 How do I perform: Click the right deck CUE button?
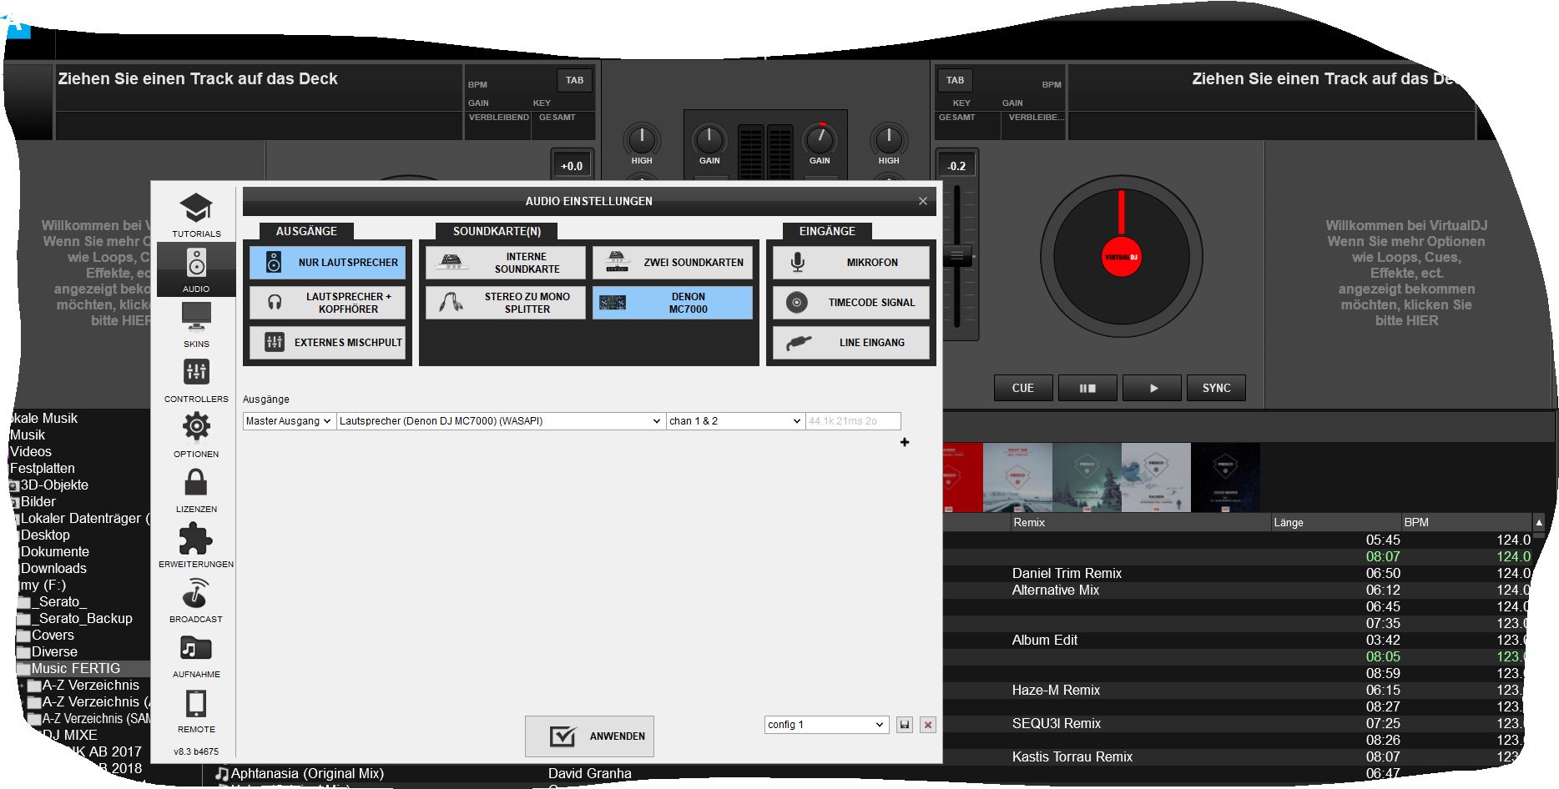pyautogui.click(x=1022, y=388)
